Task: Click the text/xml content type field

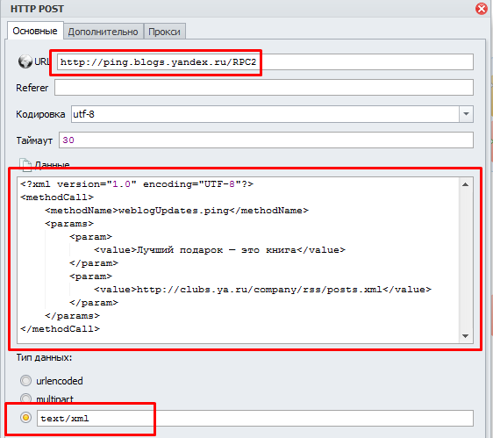Action: pos(255,418)
